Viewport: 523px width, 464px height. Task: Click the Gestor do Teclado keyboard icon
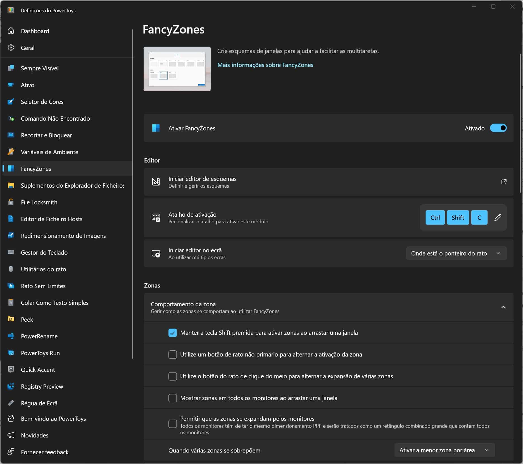click(11, 252)
